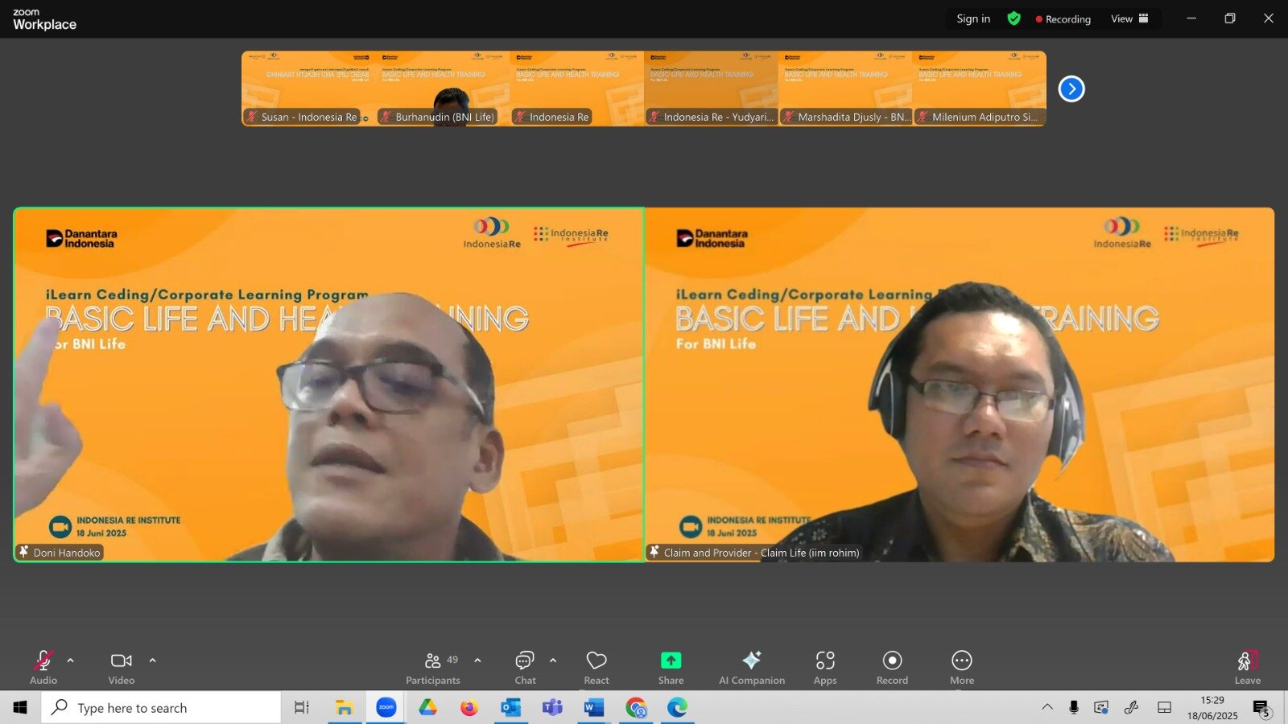Click the green encryption shield icon

(x=1014, y=19)
